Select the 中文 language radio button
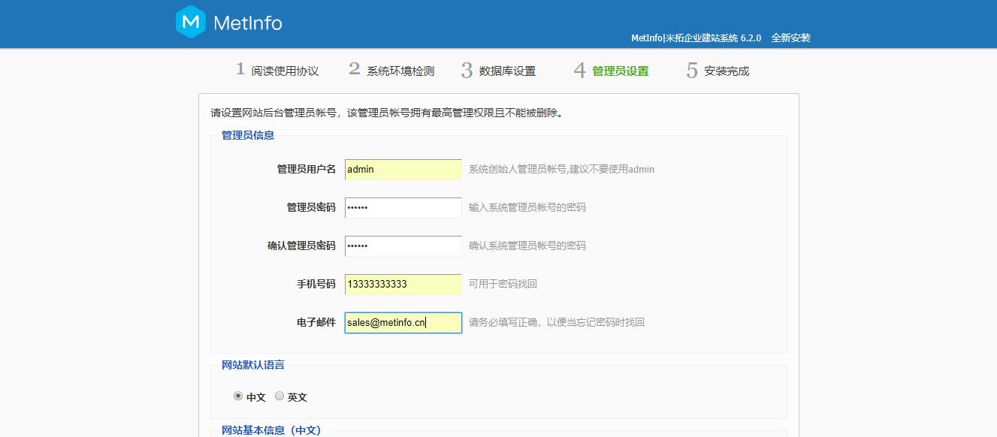Viewport: 997px width, 437px height. [x=238, y=396]
